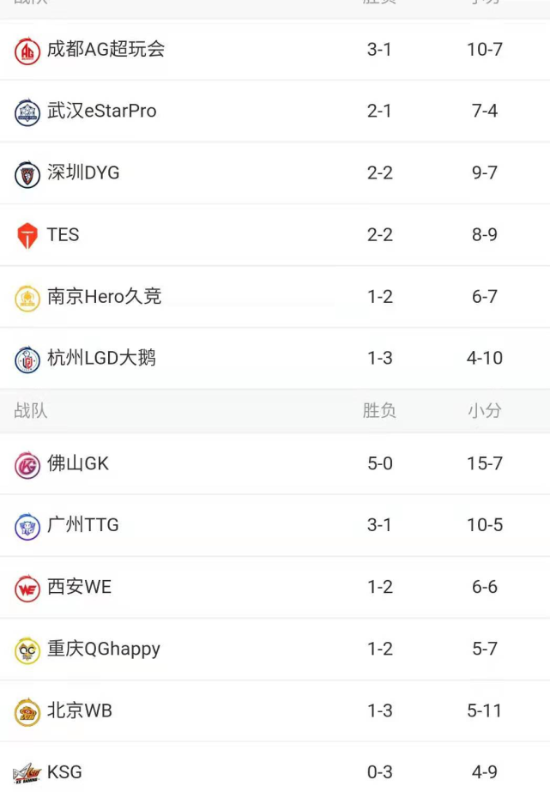Click the pink 佛山GK team logo

coord(27,465)
